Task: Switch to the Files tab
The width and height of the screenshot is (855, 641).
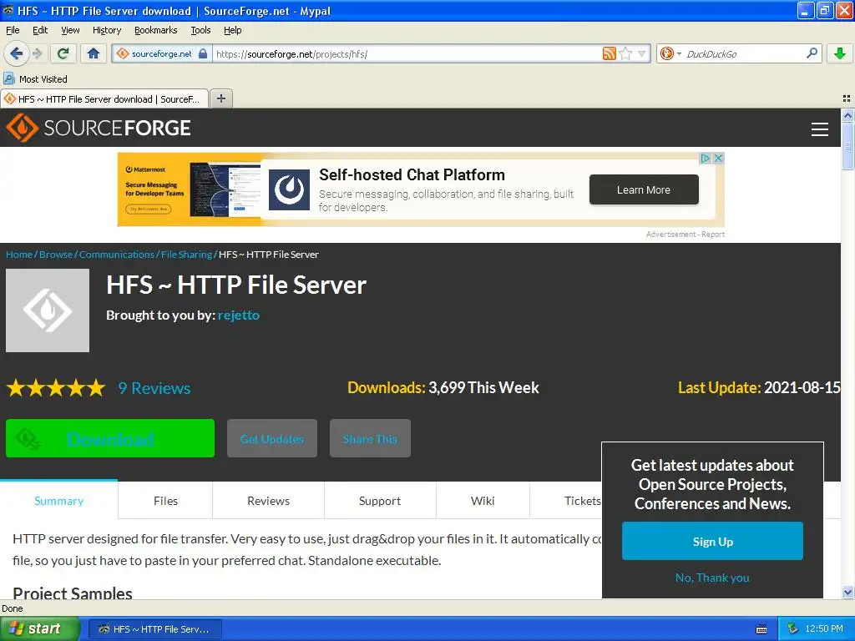Action: click(165, 501)
